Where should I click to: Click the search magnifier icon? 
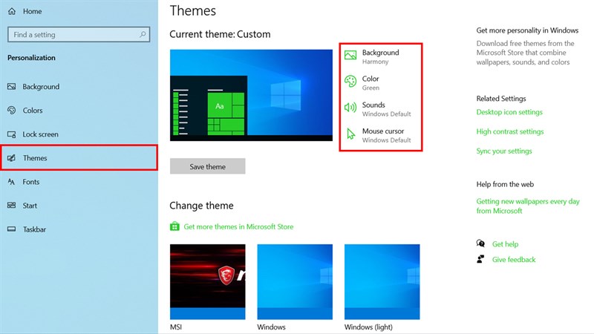(x=143, y=34)
